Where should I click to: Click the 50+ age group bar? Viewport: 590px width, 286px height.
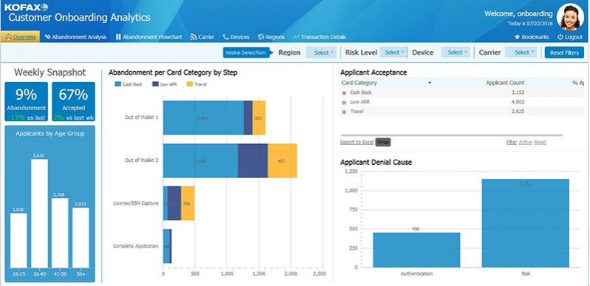pos(81,237)
